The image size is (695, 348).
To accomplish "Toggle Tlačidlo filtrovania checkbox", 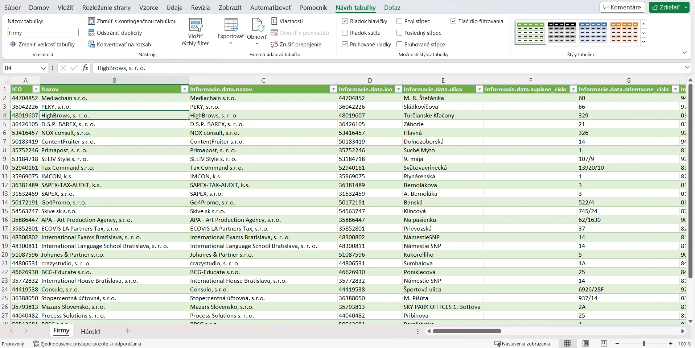I will tap(453, 21).
